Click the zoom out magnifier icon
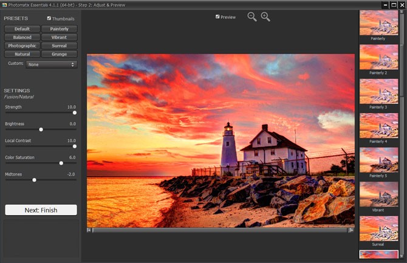Image resolution: width=407 pixels, height=263 pixels. point(251,16)
